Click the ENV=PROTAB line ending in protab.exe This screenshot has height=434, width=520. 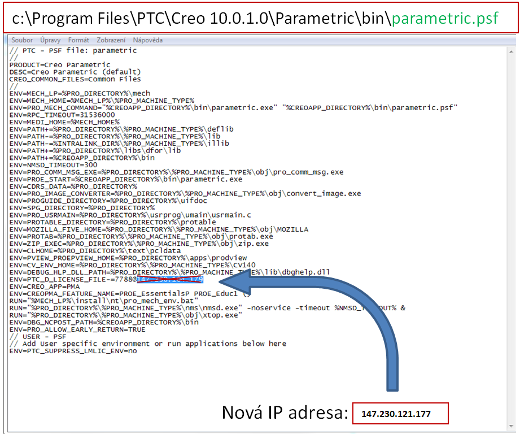[x=141, y=237]
